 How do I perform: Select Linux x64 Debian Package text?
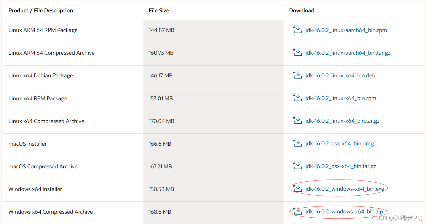pos(41,76)
